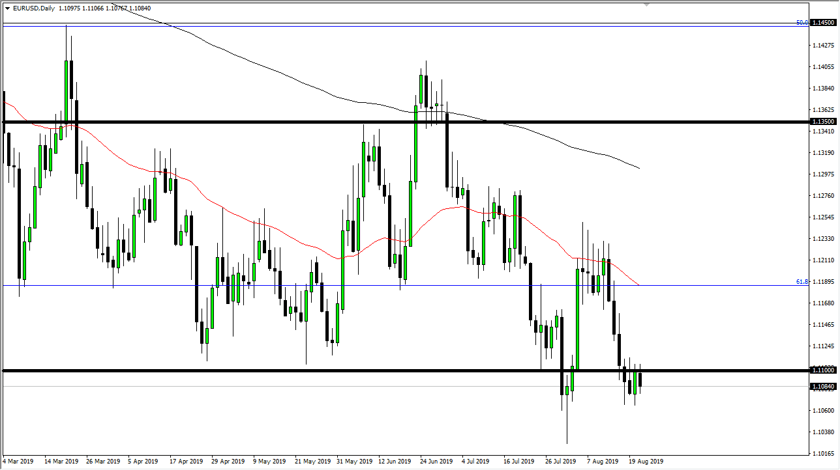The height and width of the screenshot is (470, 840).
Task: Select the 50.0 Fibonacci retracement label
Action: point(802,23)
